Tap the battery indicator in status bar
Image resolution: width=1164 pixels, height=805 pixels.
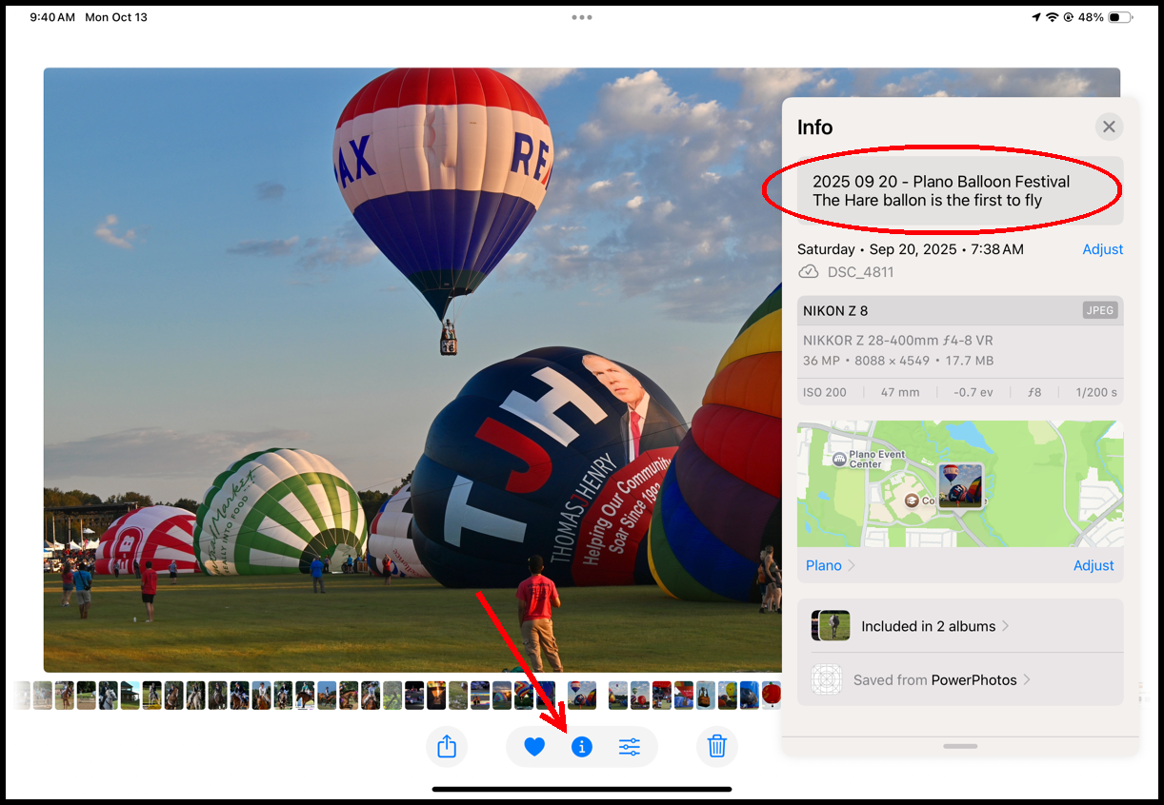pyautogui.click(x=1120, y=17)
